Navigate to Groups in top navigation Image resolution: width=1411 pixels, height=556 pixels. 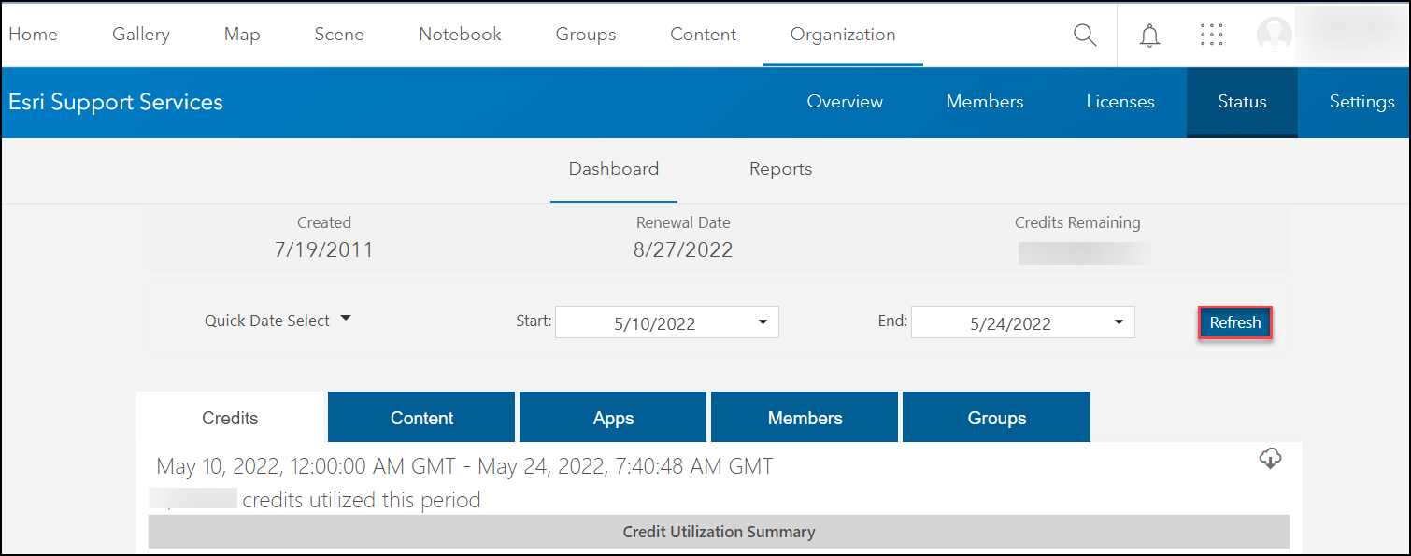click(586, 35)
